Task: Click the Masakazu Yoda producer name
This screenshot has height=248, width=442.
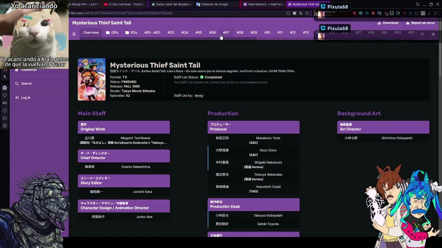Action: click(x=268, y=138)
